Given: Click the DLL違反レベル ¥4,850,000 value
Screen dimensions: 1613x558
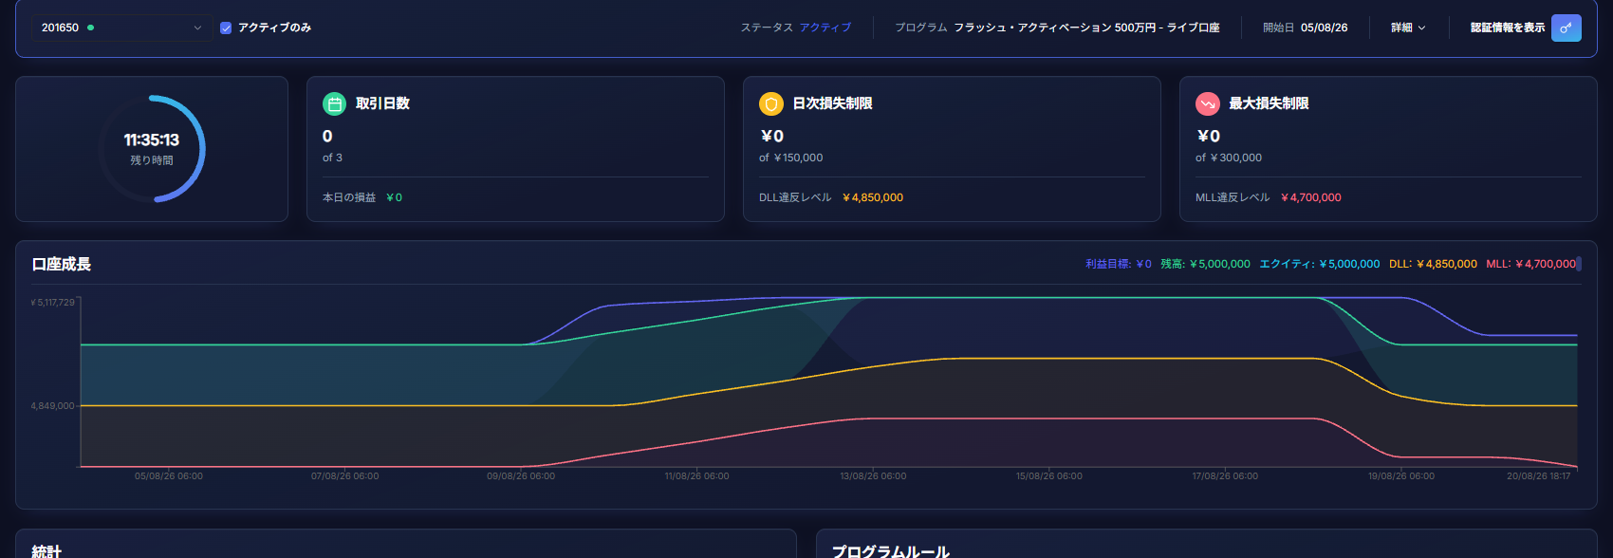Looking at the screenshot, I should 872,197.
